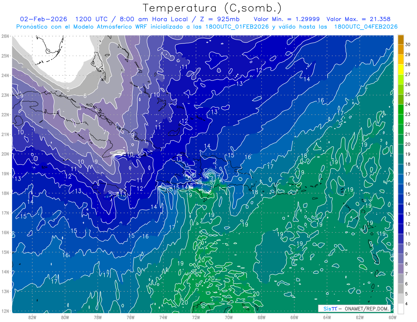Click longitude axis label "70W"
The image size is (417, 322).
(229, 317)
